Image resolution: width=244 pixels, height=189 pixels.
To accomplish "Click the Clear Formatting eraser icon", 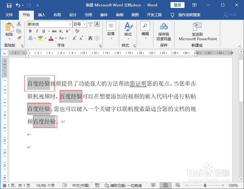I will pos(77,31).
